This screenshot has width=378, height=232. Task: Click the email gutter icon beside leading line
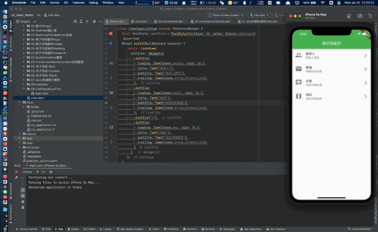[x=111, y=93]
